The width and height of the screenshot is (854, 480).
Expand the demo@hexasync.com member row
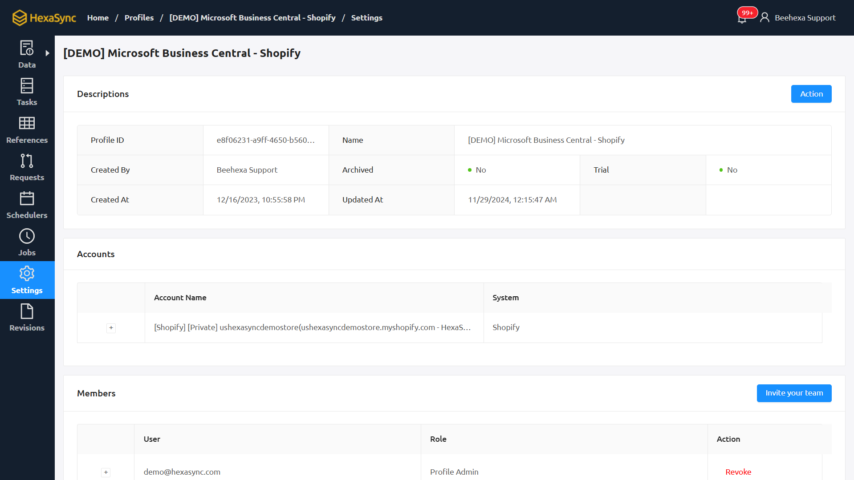(106, 472)
